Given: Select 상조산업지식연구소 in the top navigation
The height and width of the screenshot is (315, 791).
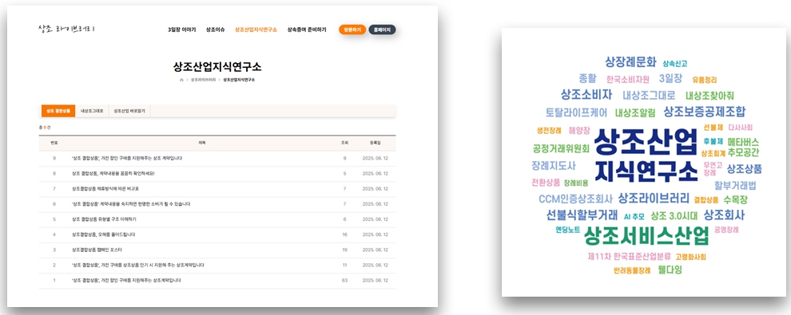Looking at the screenshot, I should click(x=256, y=30).
